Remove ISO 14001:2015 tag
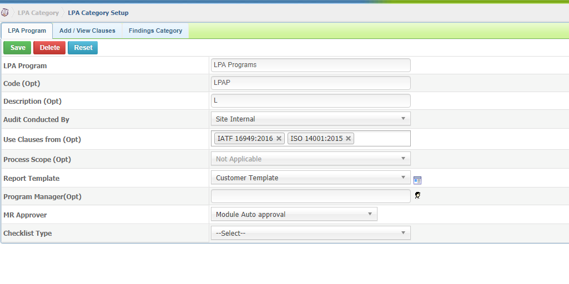The image size is (569, 284). pos(348,139)
